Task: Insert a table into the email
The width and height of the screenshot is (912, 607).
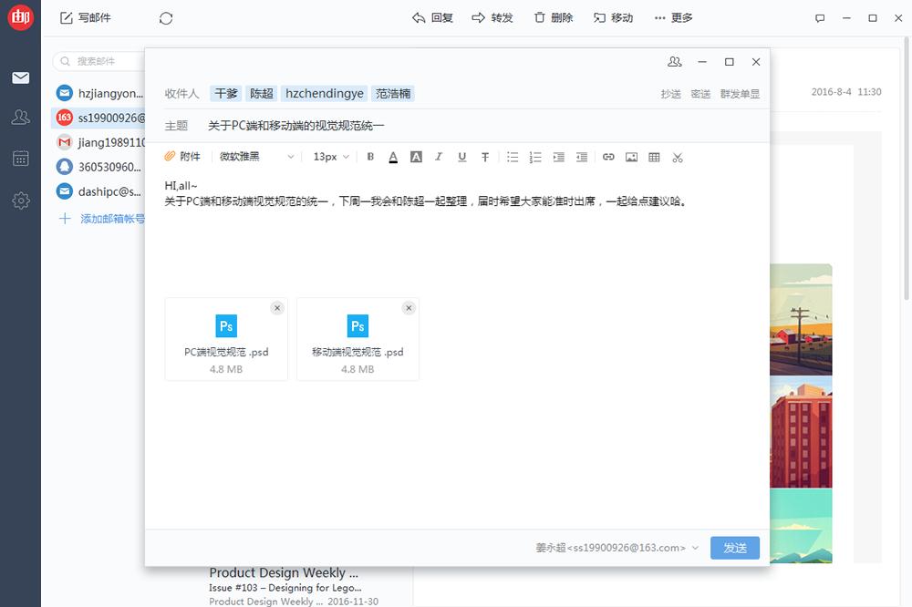Action: 654,157
